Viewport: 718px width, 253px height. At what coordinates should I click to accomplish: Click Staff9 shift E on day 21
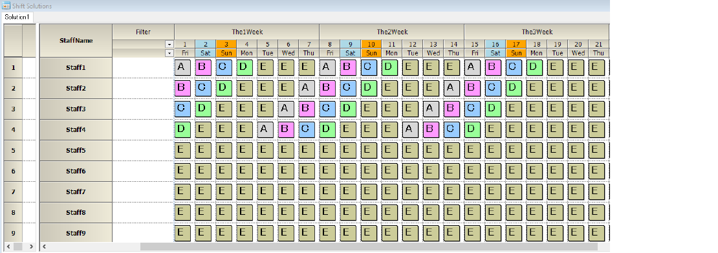point(596,233)
